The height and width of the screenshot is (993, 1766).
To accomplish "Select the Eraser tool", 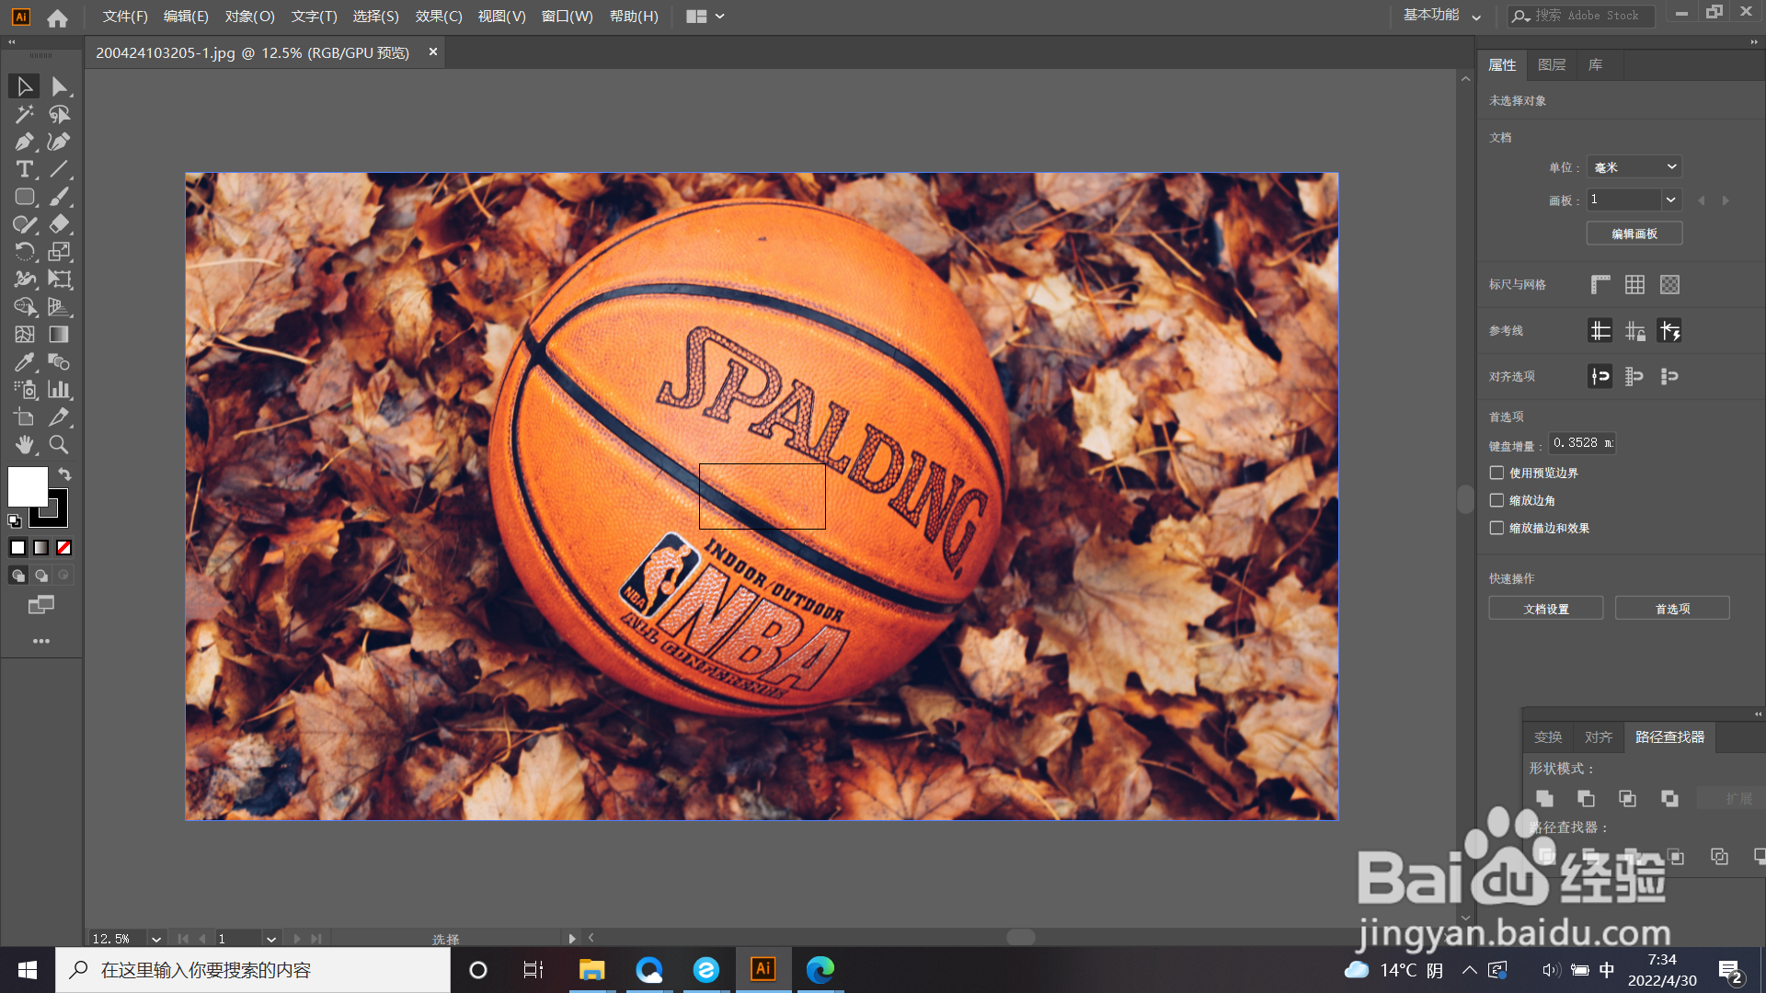I will coord(60,224).
